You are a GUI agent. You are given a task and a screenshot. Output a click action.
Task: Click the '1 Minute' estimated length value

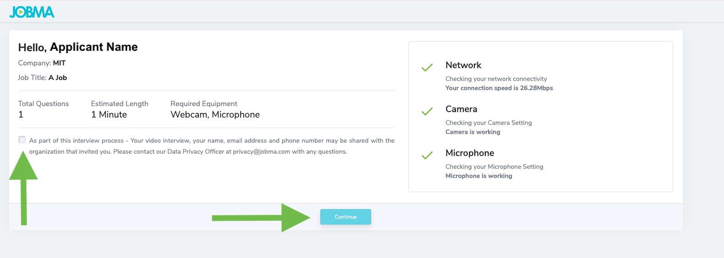(x=109, y=114)
